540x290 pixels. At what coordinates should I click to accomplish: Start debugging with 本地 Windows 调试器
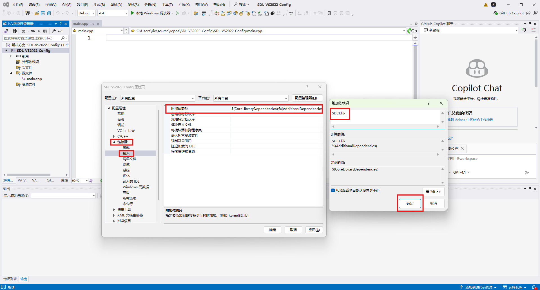(x=152, y=13)
